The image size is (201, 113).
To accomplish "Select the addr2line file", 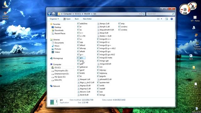I will click(82, 24).
